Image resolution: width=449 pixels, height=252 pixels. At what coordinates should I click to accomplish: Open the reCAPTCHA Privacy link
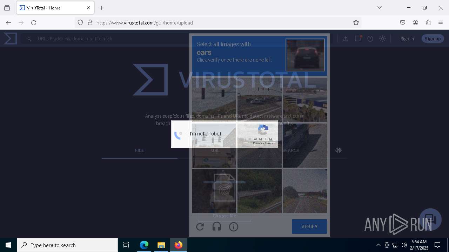pos(257,143)
